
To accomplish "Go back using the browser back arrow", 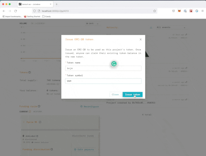I will 4,11.
